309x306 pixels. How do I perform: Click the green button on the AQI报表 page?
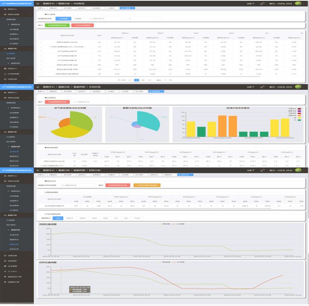pos(57,25)
